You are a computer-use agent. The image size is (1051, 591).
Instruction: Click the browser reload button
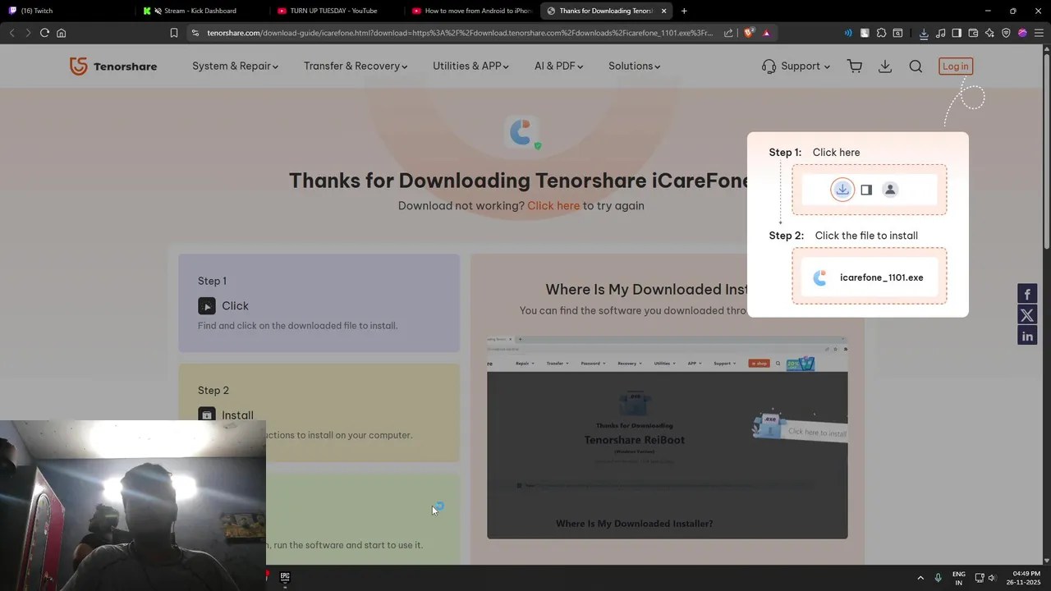point(44,33)
